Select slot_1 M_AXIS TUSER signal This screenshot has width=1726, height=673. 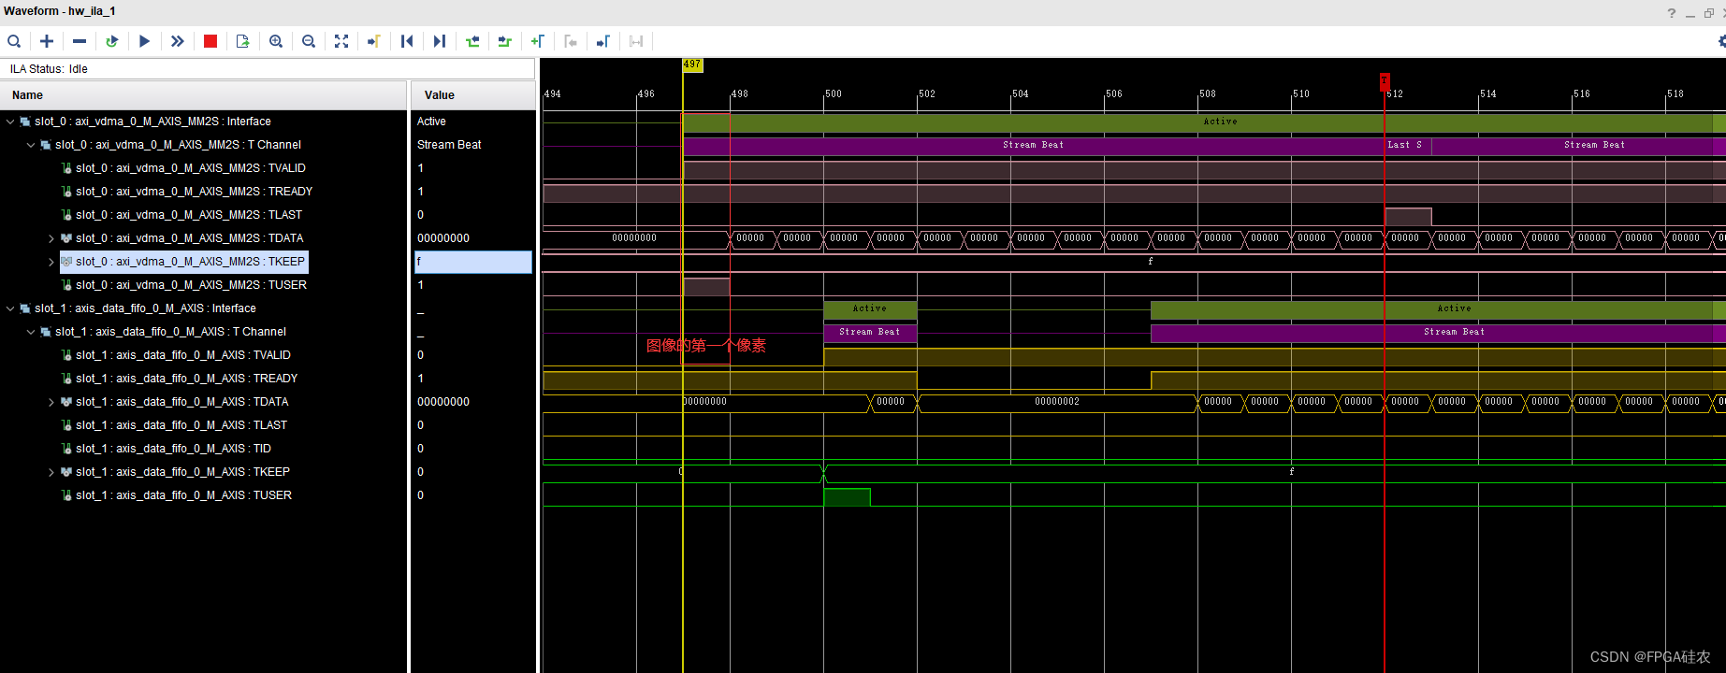183,495
